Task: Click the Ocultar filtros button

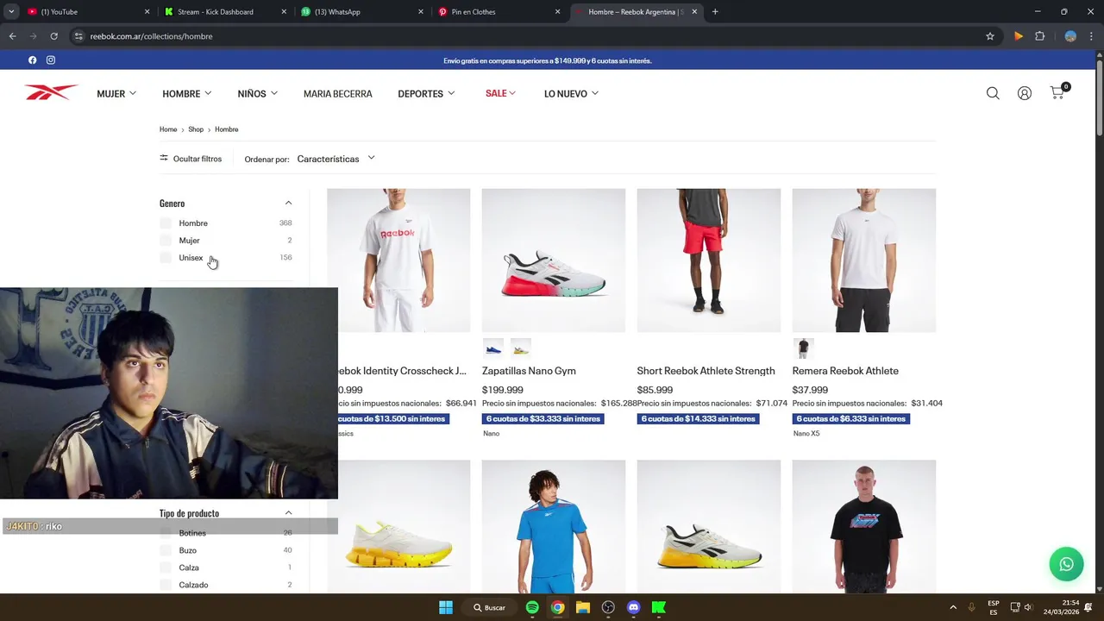Action: pos(191,159)
